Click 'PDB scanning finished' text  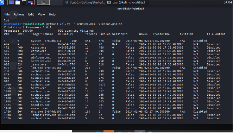tap(76, 31)
